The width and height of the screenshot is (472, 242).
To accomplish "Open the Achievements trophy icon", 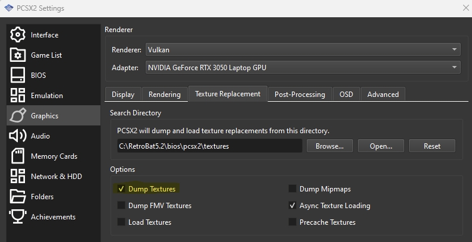I will [18, 217].
